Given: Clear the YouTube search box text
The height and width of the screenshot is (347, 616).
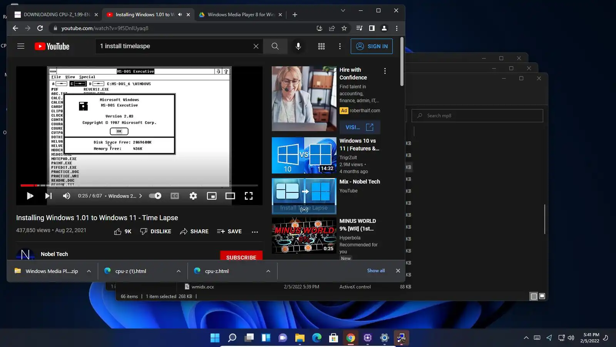Looking at the screenshot, I should tap(256, 46).
